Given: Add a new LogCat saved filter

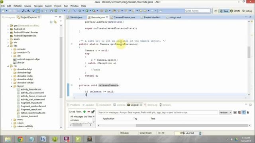Looking at the screenshot, I should click(x=84, y=112).
